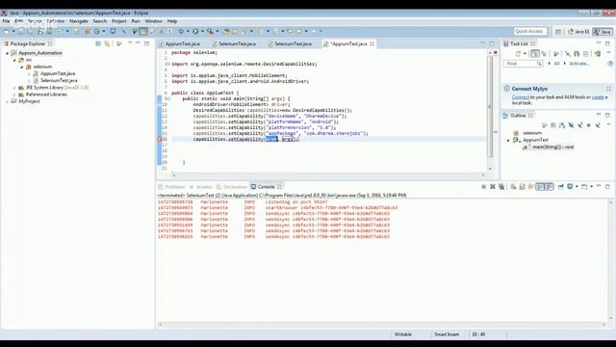The height and width of the screenshot is (347, 616).
Task: Click the Collapse All icon in Package Explorer
Action: pyautogui.click(x=98, y=43)
